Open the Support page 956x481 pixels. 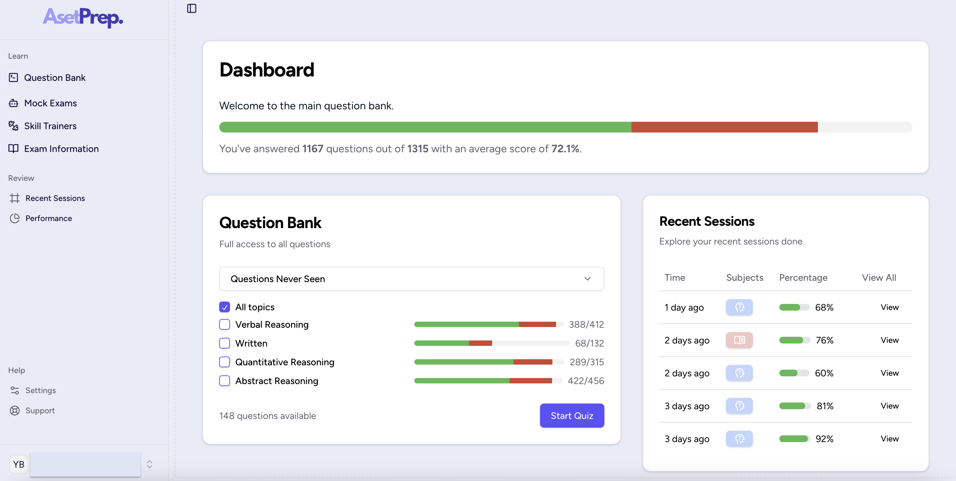40,410
